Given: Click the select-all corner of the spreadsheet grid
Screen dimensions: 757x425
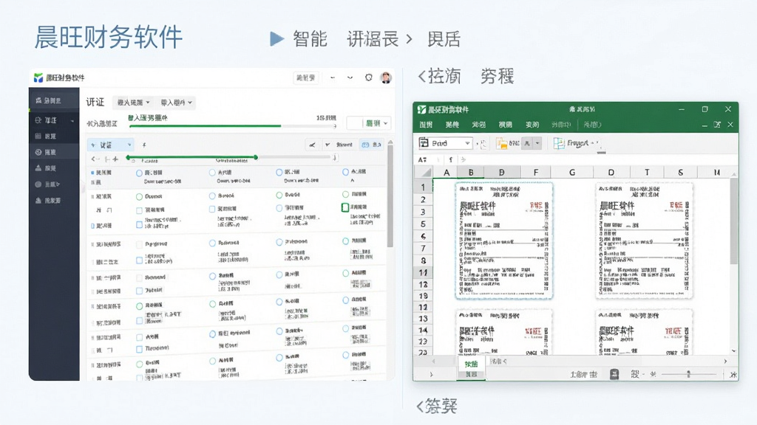Looking at the screenshot, I should click(425, 172).
